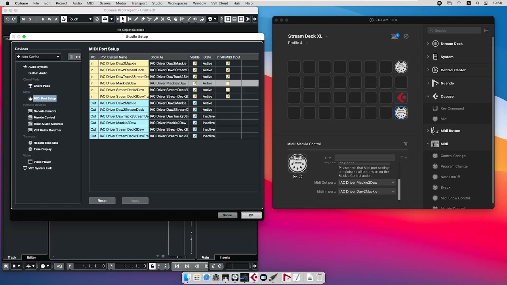The image size is (507, 285).
Task: Select the Object Selection arrow tool
Action: coord(123,19)
